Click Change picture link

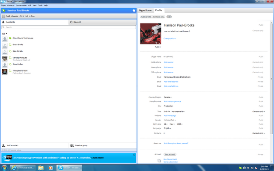click(x=170, y=38)
